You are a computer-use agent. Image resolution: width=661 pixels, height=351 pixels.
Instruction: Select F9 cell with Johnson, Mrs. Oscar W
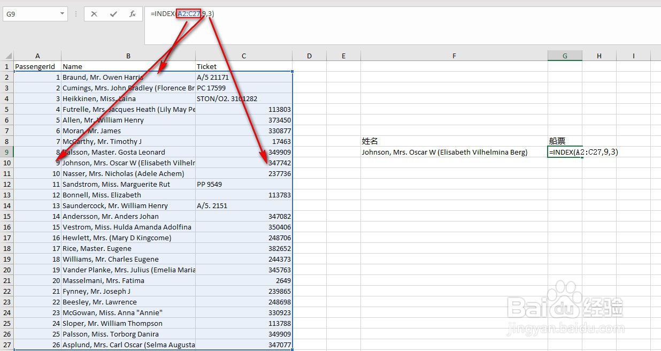[x=454, y=152]
